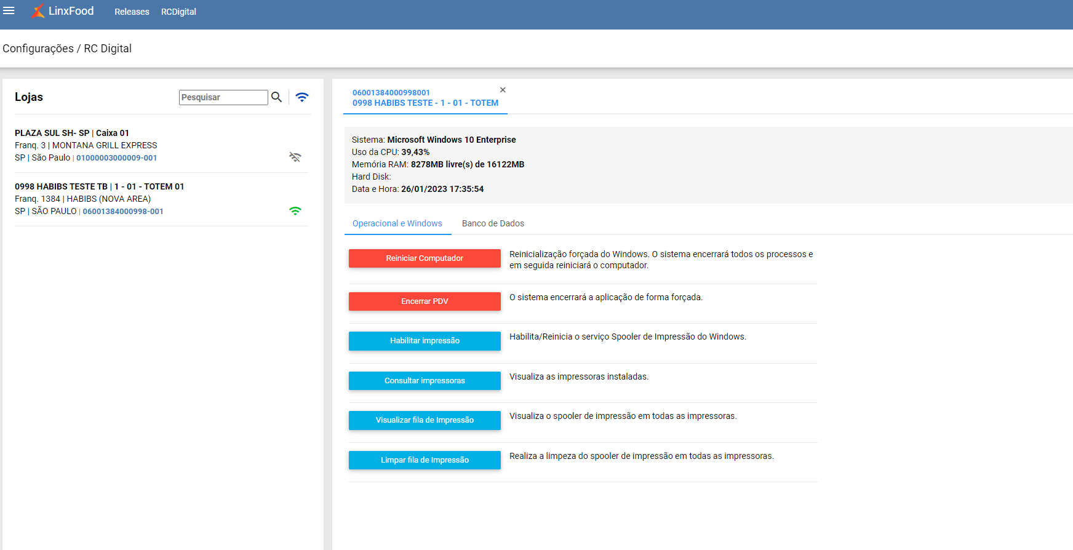Click the Habilitar impressão button

coord(425,341)
